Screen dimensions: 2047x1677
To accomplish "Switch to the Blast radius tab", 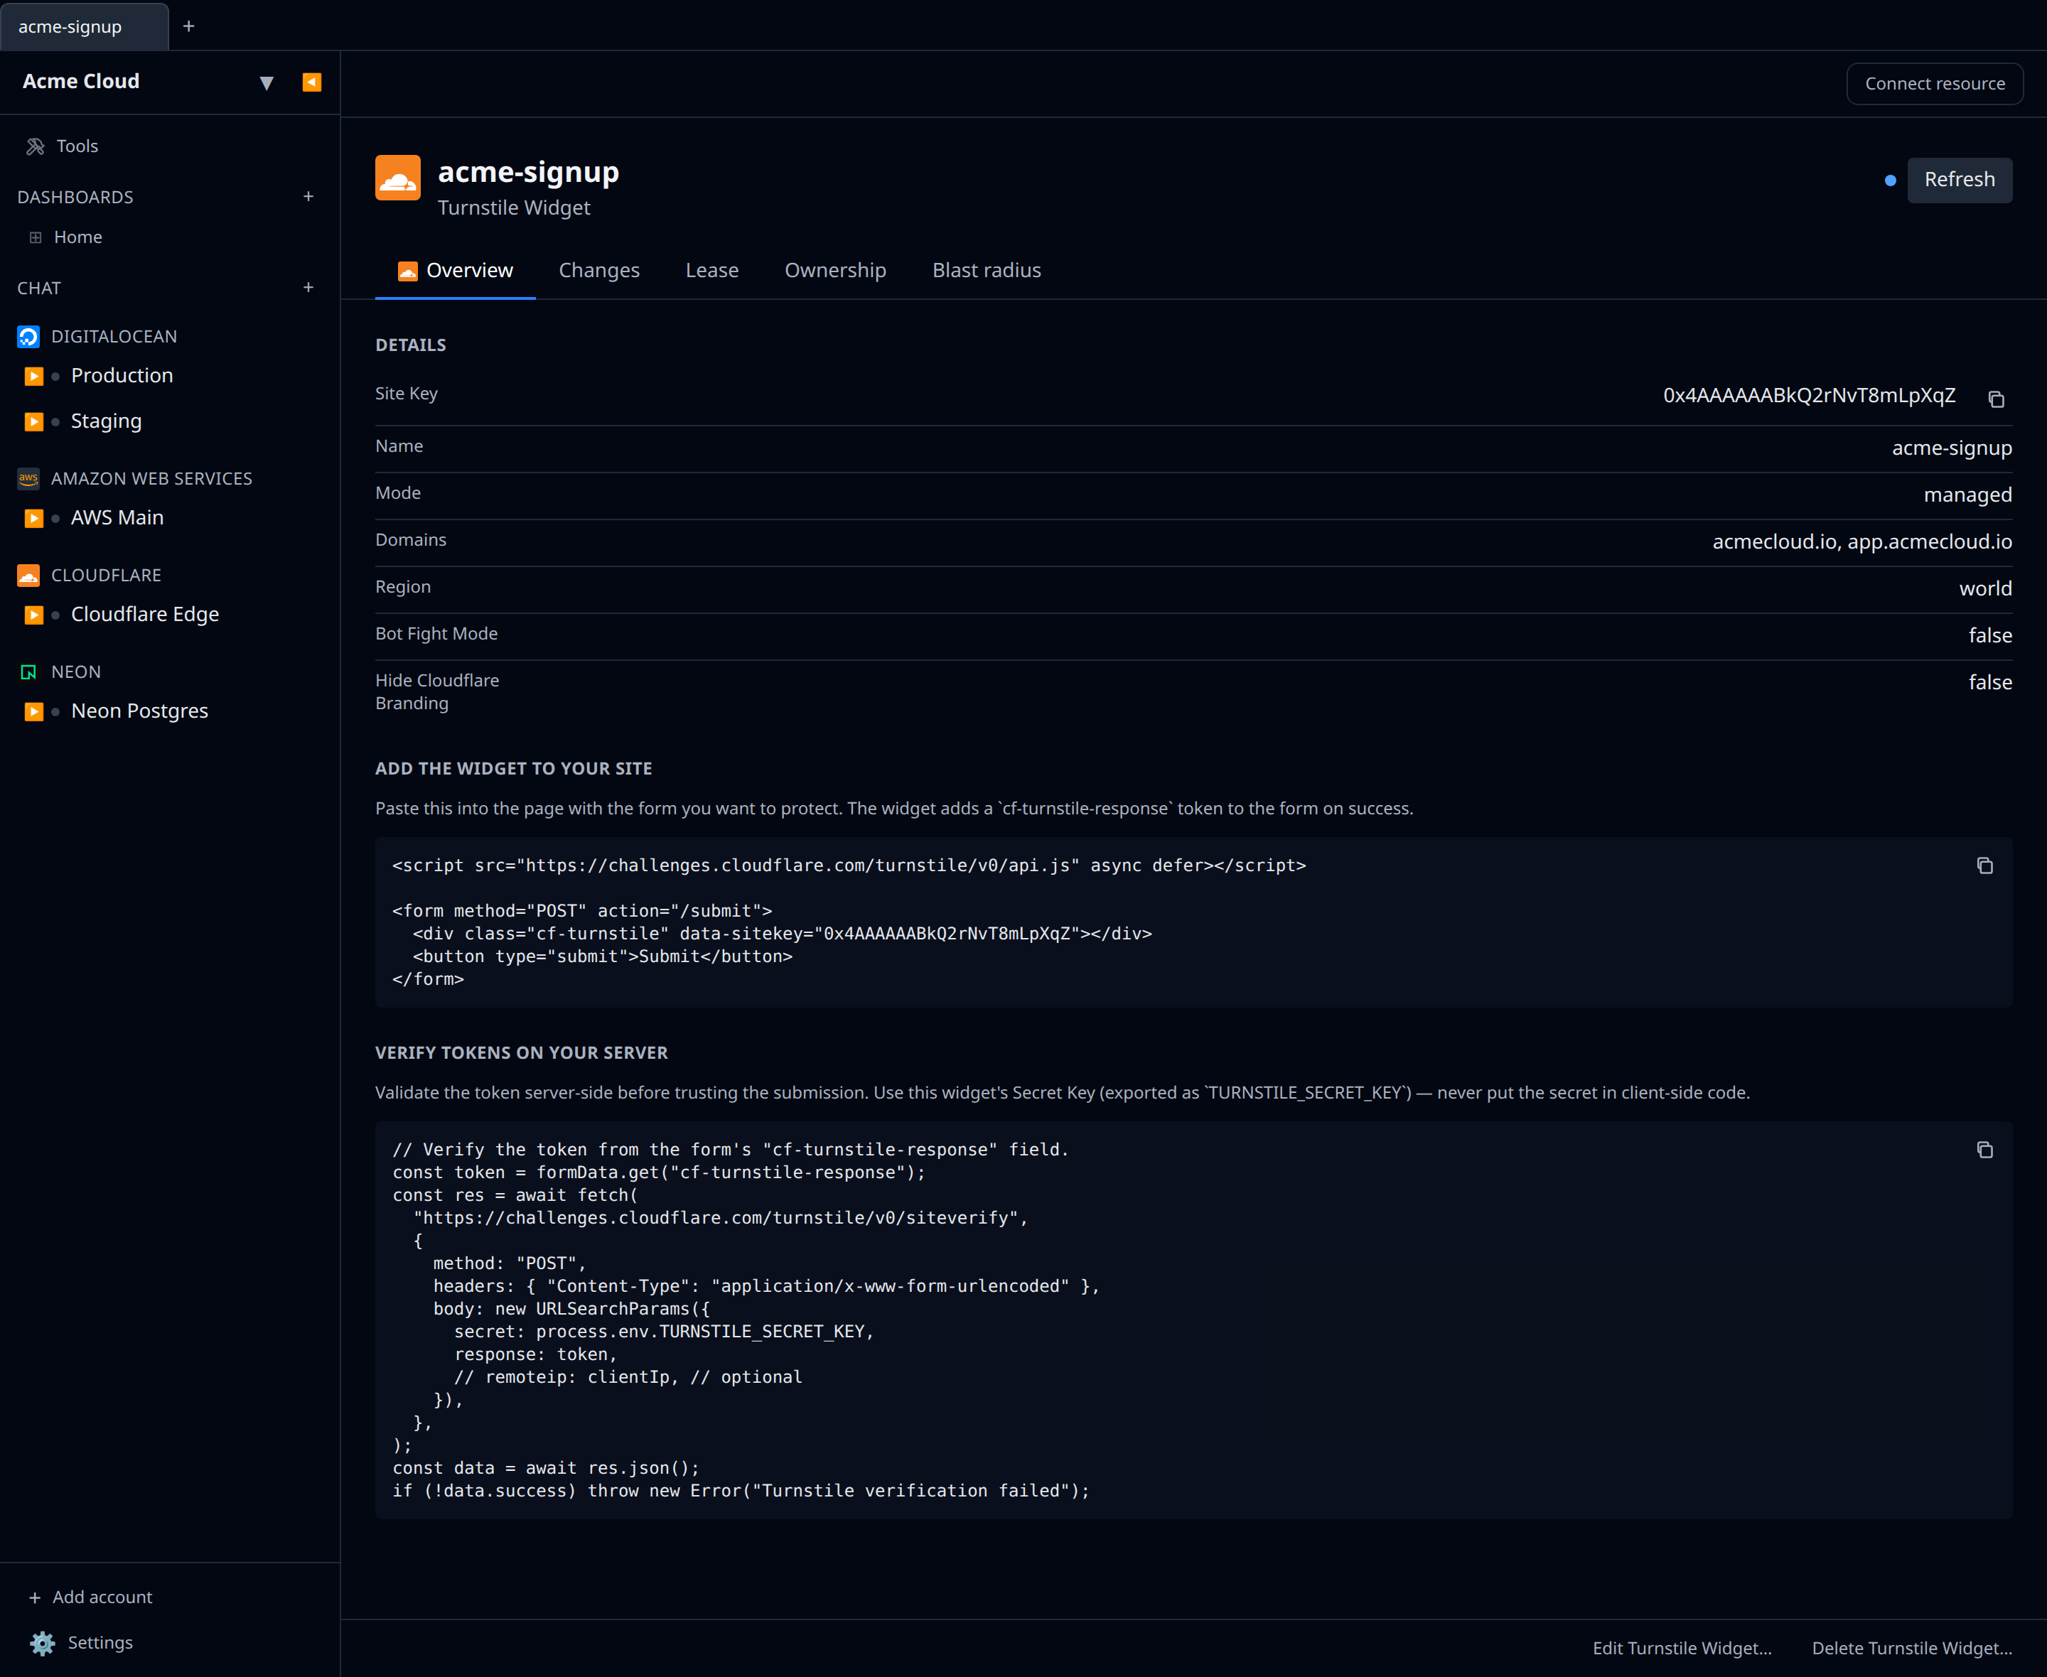I will [x=987, y=271].
